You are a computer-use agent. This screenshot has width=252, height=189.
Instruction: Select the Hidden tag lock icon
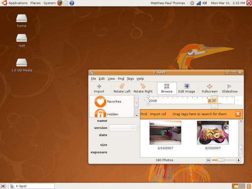(x=100, y=114)
